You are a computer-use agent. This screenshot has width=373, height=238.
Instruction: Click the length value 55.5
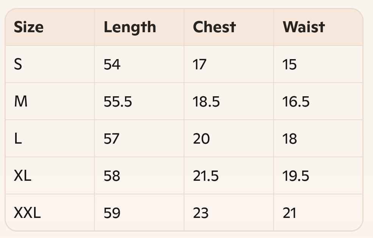(x=118, y=102)
